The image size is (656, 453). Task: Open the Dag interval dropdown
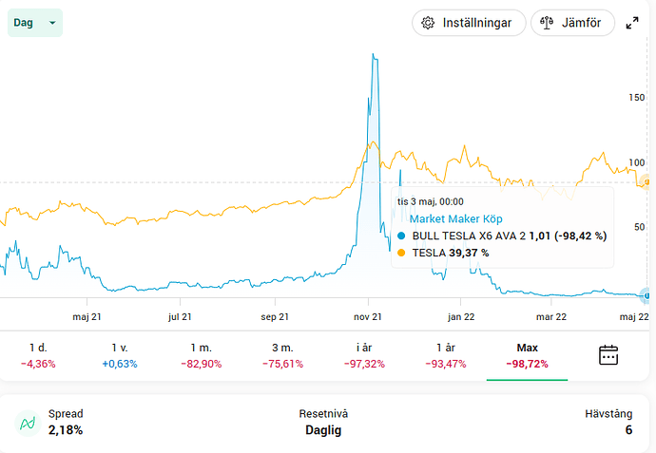35,23
